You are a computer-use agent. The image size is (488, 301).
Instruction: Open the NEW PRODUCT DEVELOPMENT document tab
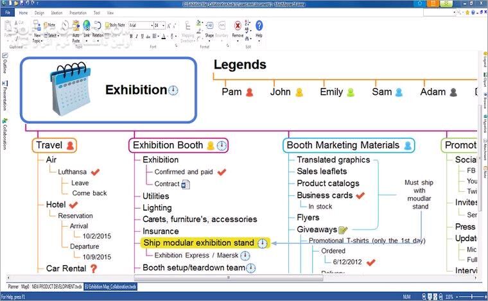pos(57,286)
